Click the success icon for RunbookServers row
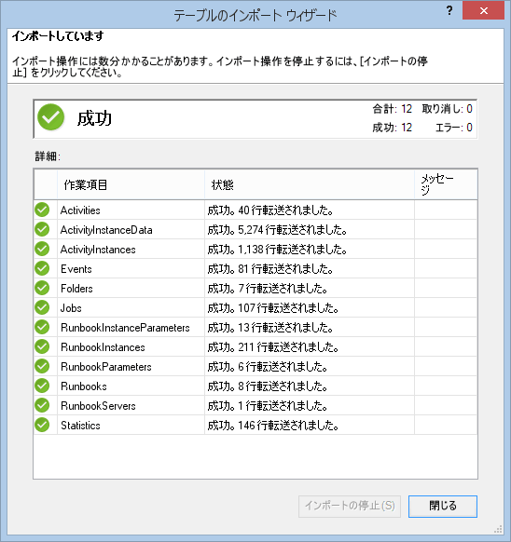Image resolution: width=511 pixels, height=542 pixels. coord(42,405)
